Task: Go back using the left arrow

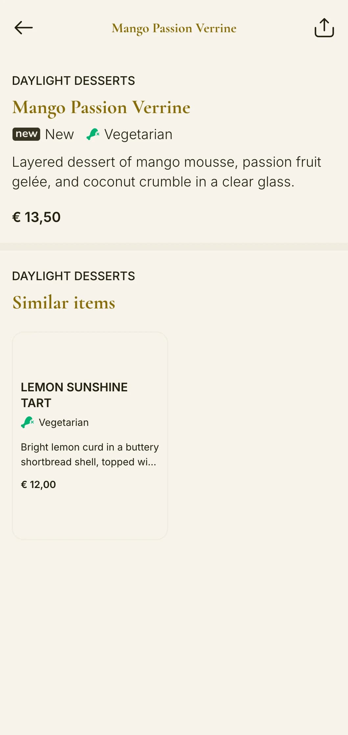Action: coord(24,28)
